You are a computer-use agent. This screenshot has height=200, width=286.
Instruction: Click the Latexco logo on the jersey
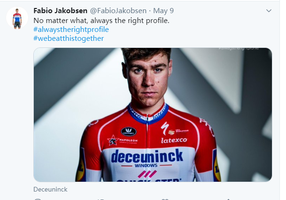tap(174, 140)
